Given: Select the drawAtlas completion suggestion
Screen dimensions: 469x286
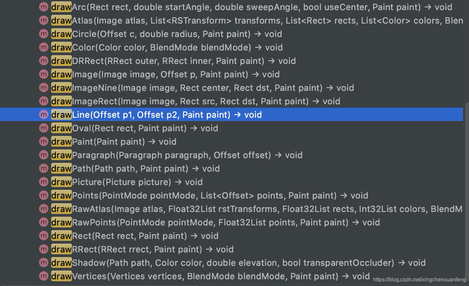Looking at the screenshot, I should pos(202,21).
